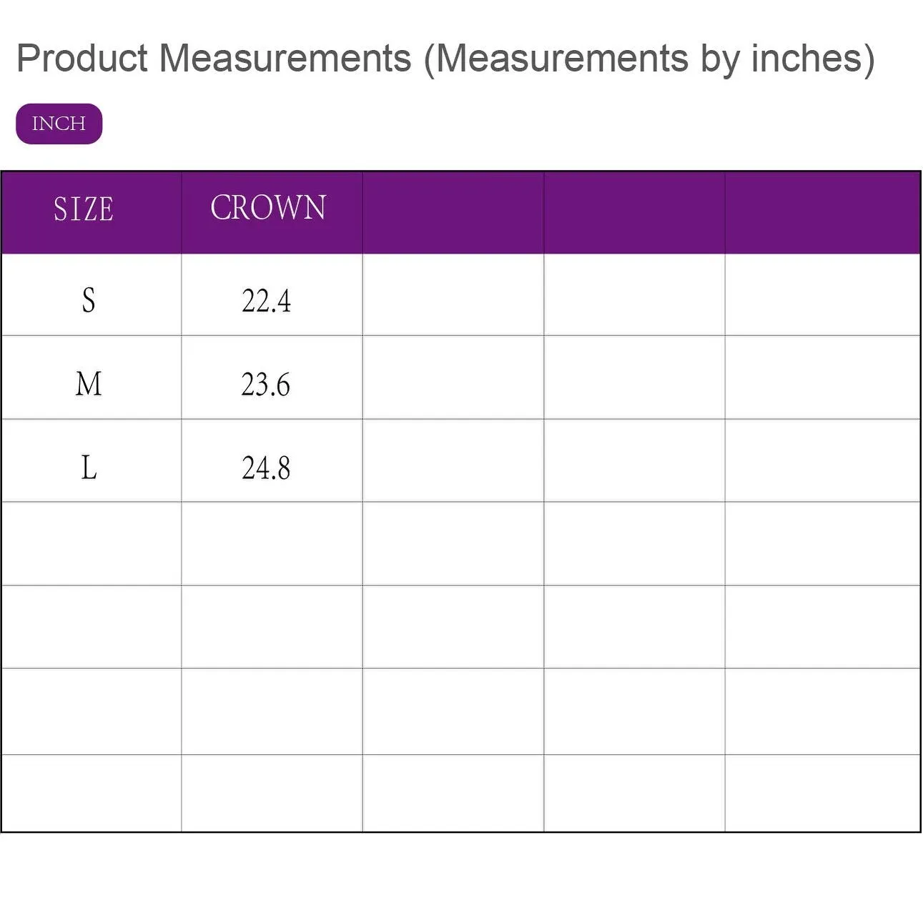Click the size M cell

[89, 384]
